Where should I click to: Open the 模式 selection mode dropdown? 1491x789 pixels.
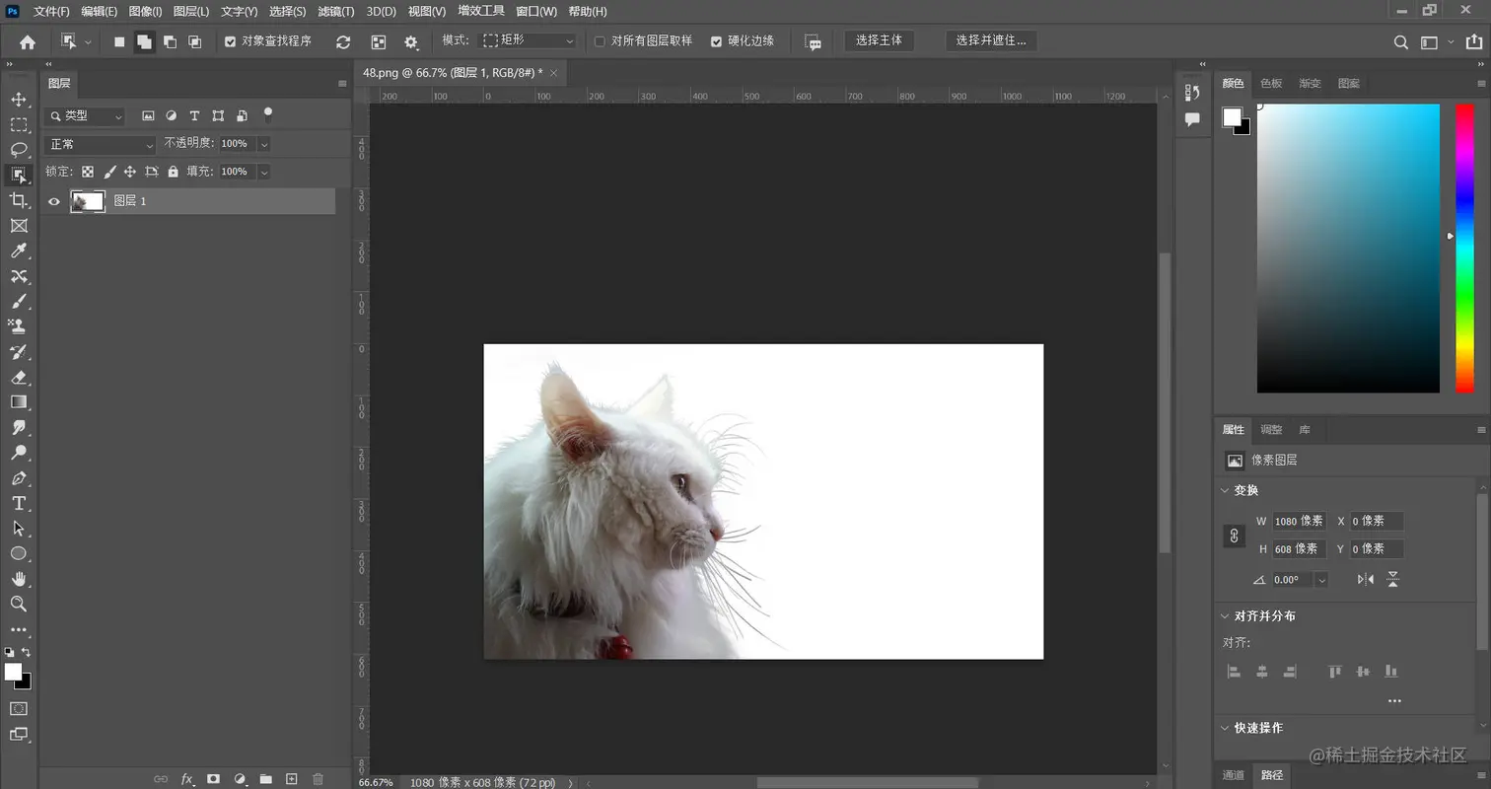[528, 40]
